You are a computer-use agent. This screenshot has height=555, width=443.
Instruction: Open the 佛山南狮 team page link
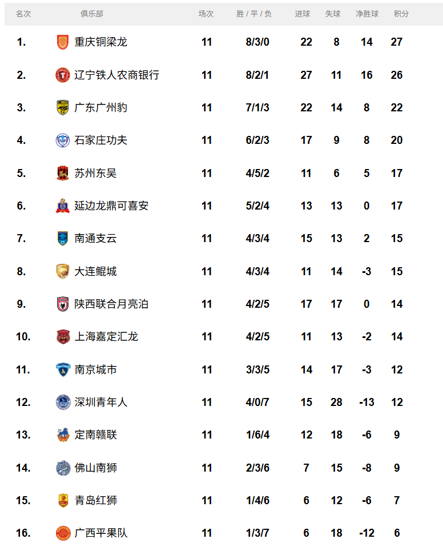point(95,468)
